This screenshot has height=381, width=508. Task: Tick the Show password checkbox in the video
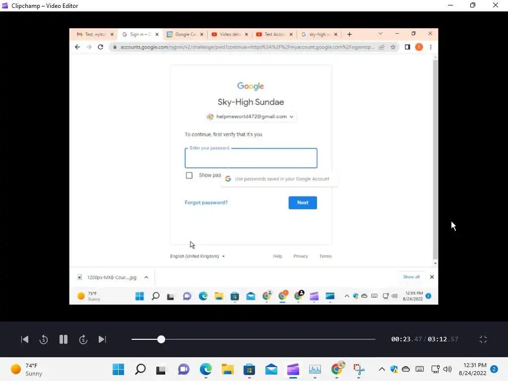(x=189, y=175)
